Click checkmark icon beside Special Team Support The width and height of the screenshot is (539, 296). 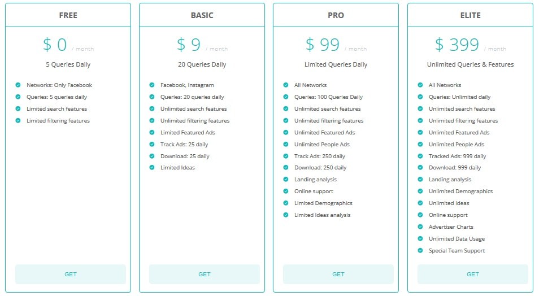point(420,251)
